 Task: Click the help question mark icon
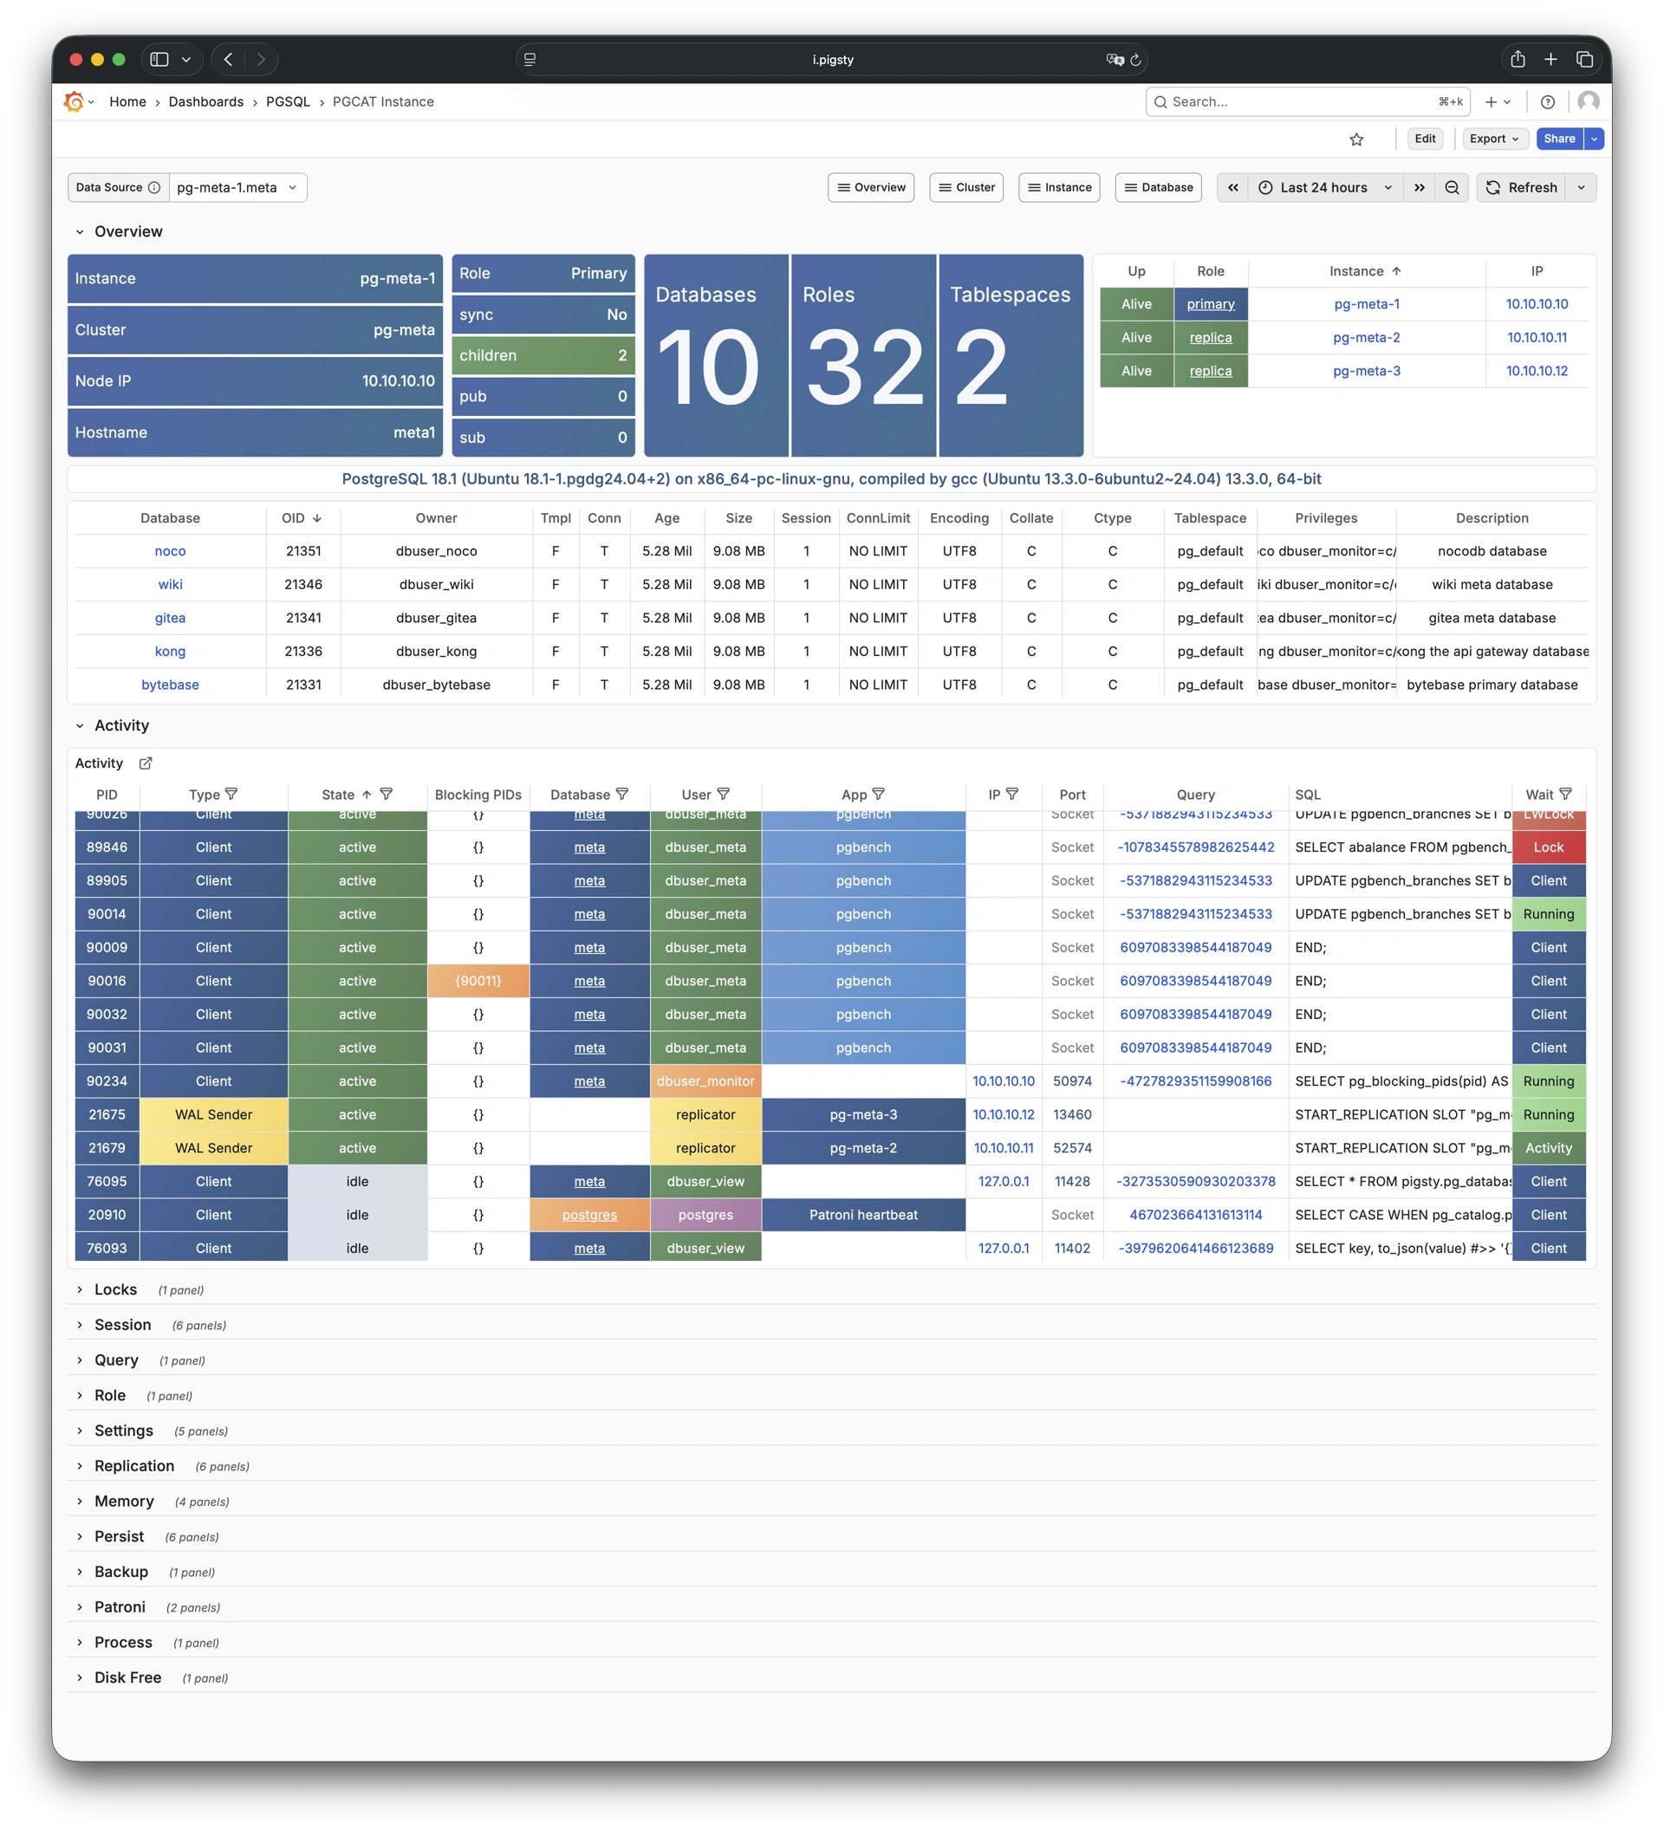(1548, 101)
